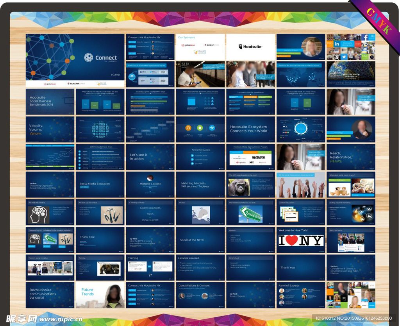The width and height of the screenshot is (400, 326).
Task: Click the OpenQ logo on sponsors slide
Action: (200, 52)
